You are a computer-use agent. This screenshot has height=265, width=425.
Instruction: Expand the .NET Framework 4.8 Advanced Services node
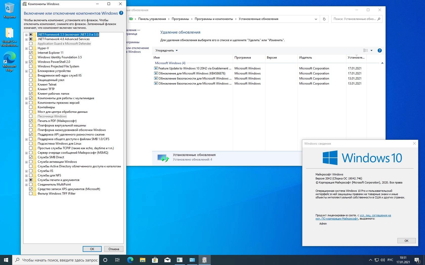click(x=26, y=39)
